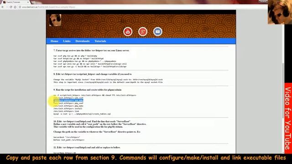Open the Downloads menu item

coord(83,41)
